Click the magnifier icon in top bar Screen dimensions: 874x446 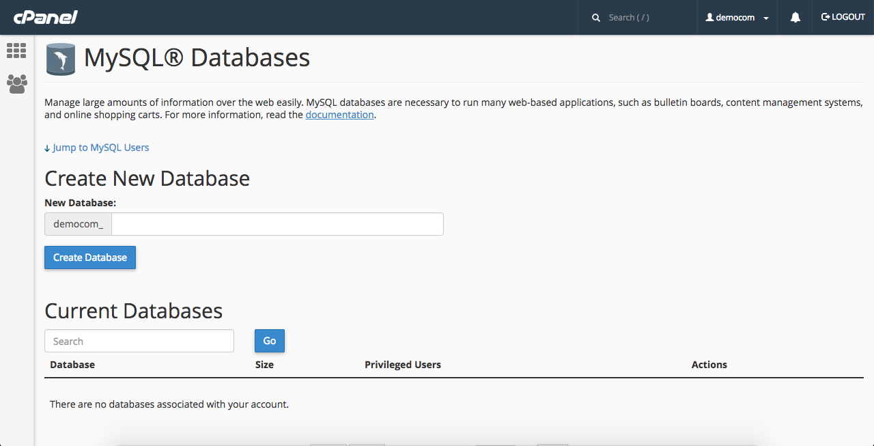[596, 17]
